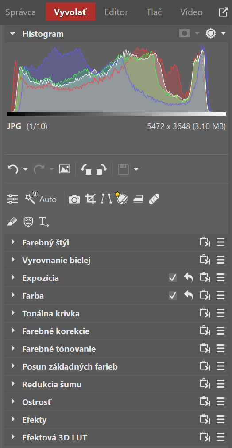Screen dimensions: 232x448
Task: Rotate the image left
Action: point(86,169)
